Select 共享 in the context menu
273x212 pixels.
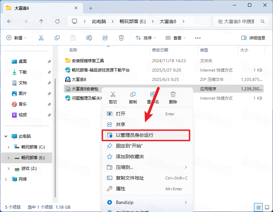click(x=147, y=124)
